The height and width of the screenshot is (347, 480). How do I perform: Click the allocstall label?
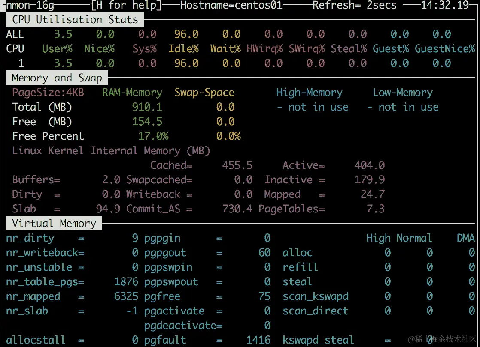36,340
